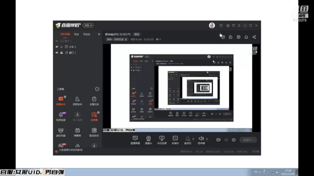Open 斗鱼直播伴侣使用教程 tutorial link

(x=71, y=150)
